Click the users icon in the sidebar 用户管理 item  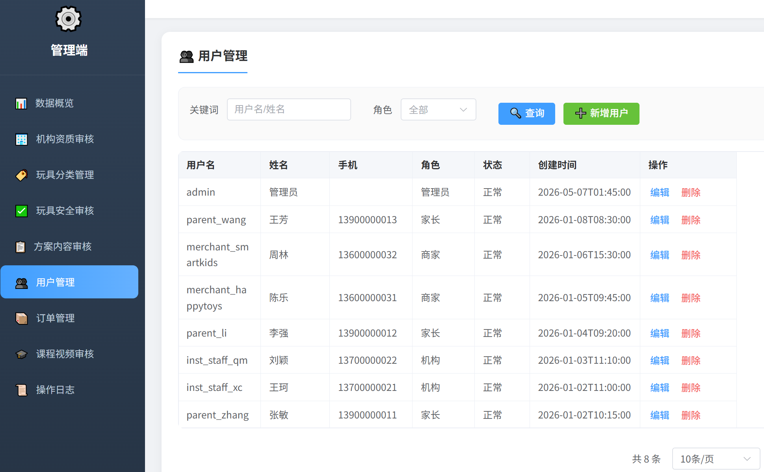click(x=21, y=283)
